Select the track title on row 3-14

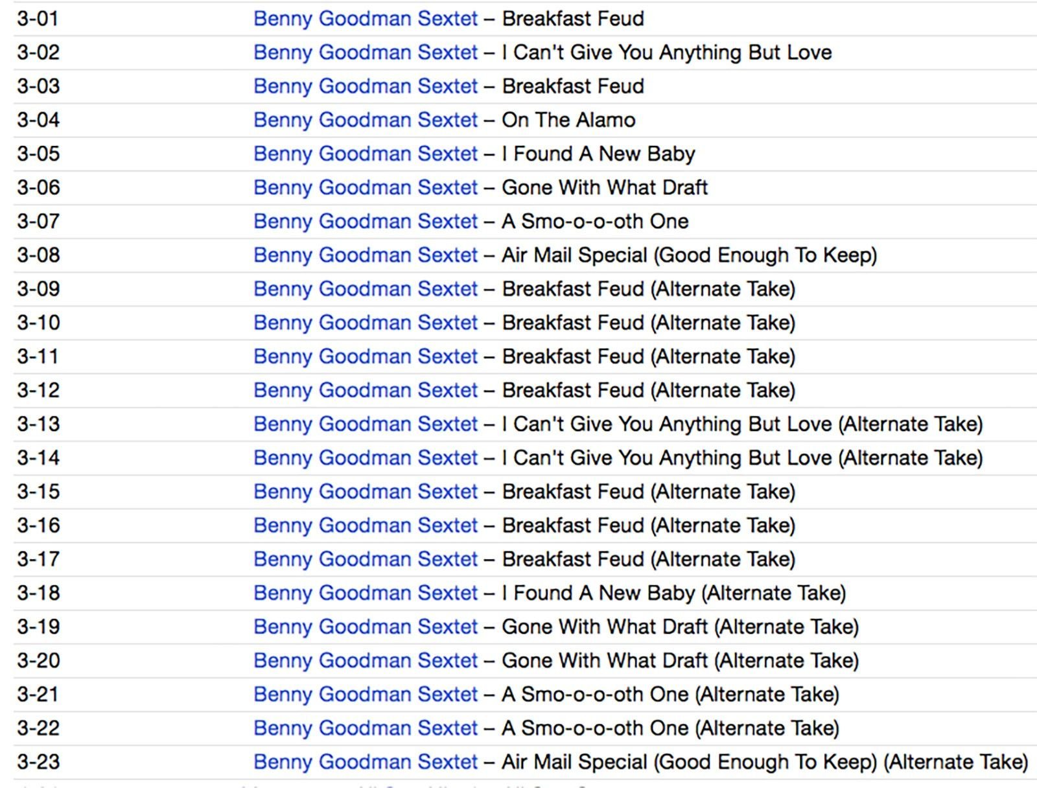[742, 458]
